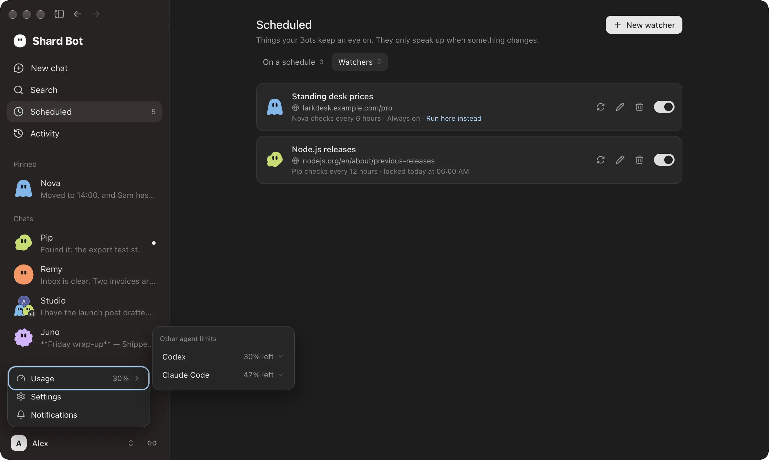Open the Notifications menu item
Viewport: 769px width, 460px height.
tap(78, 415)
